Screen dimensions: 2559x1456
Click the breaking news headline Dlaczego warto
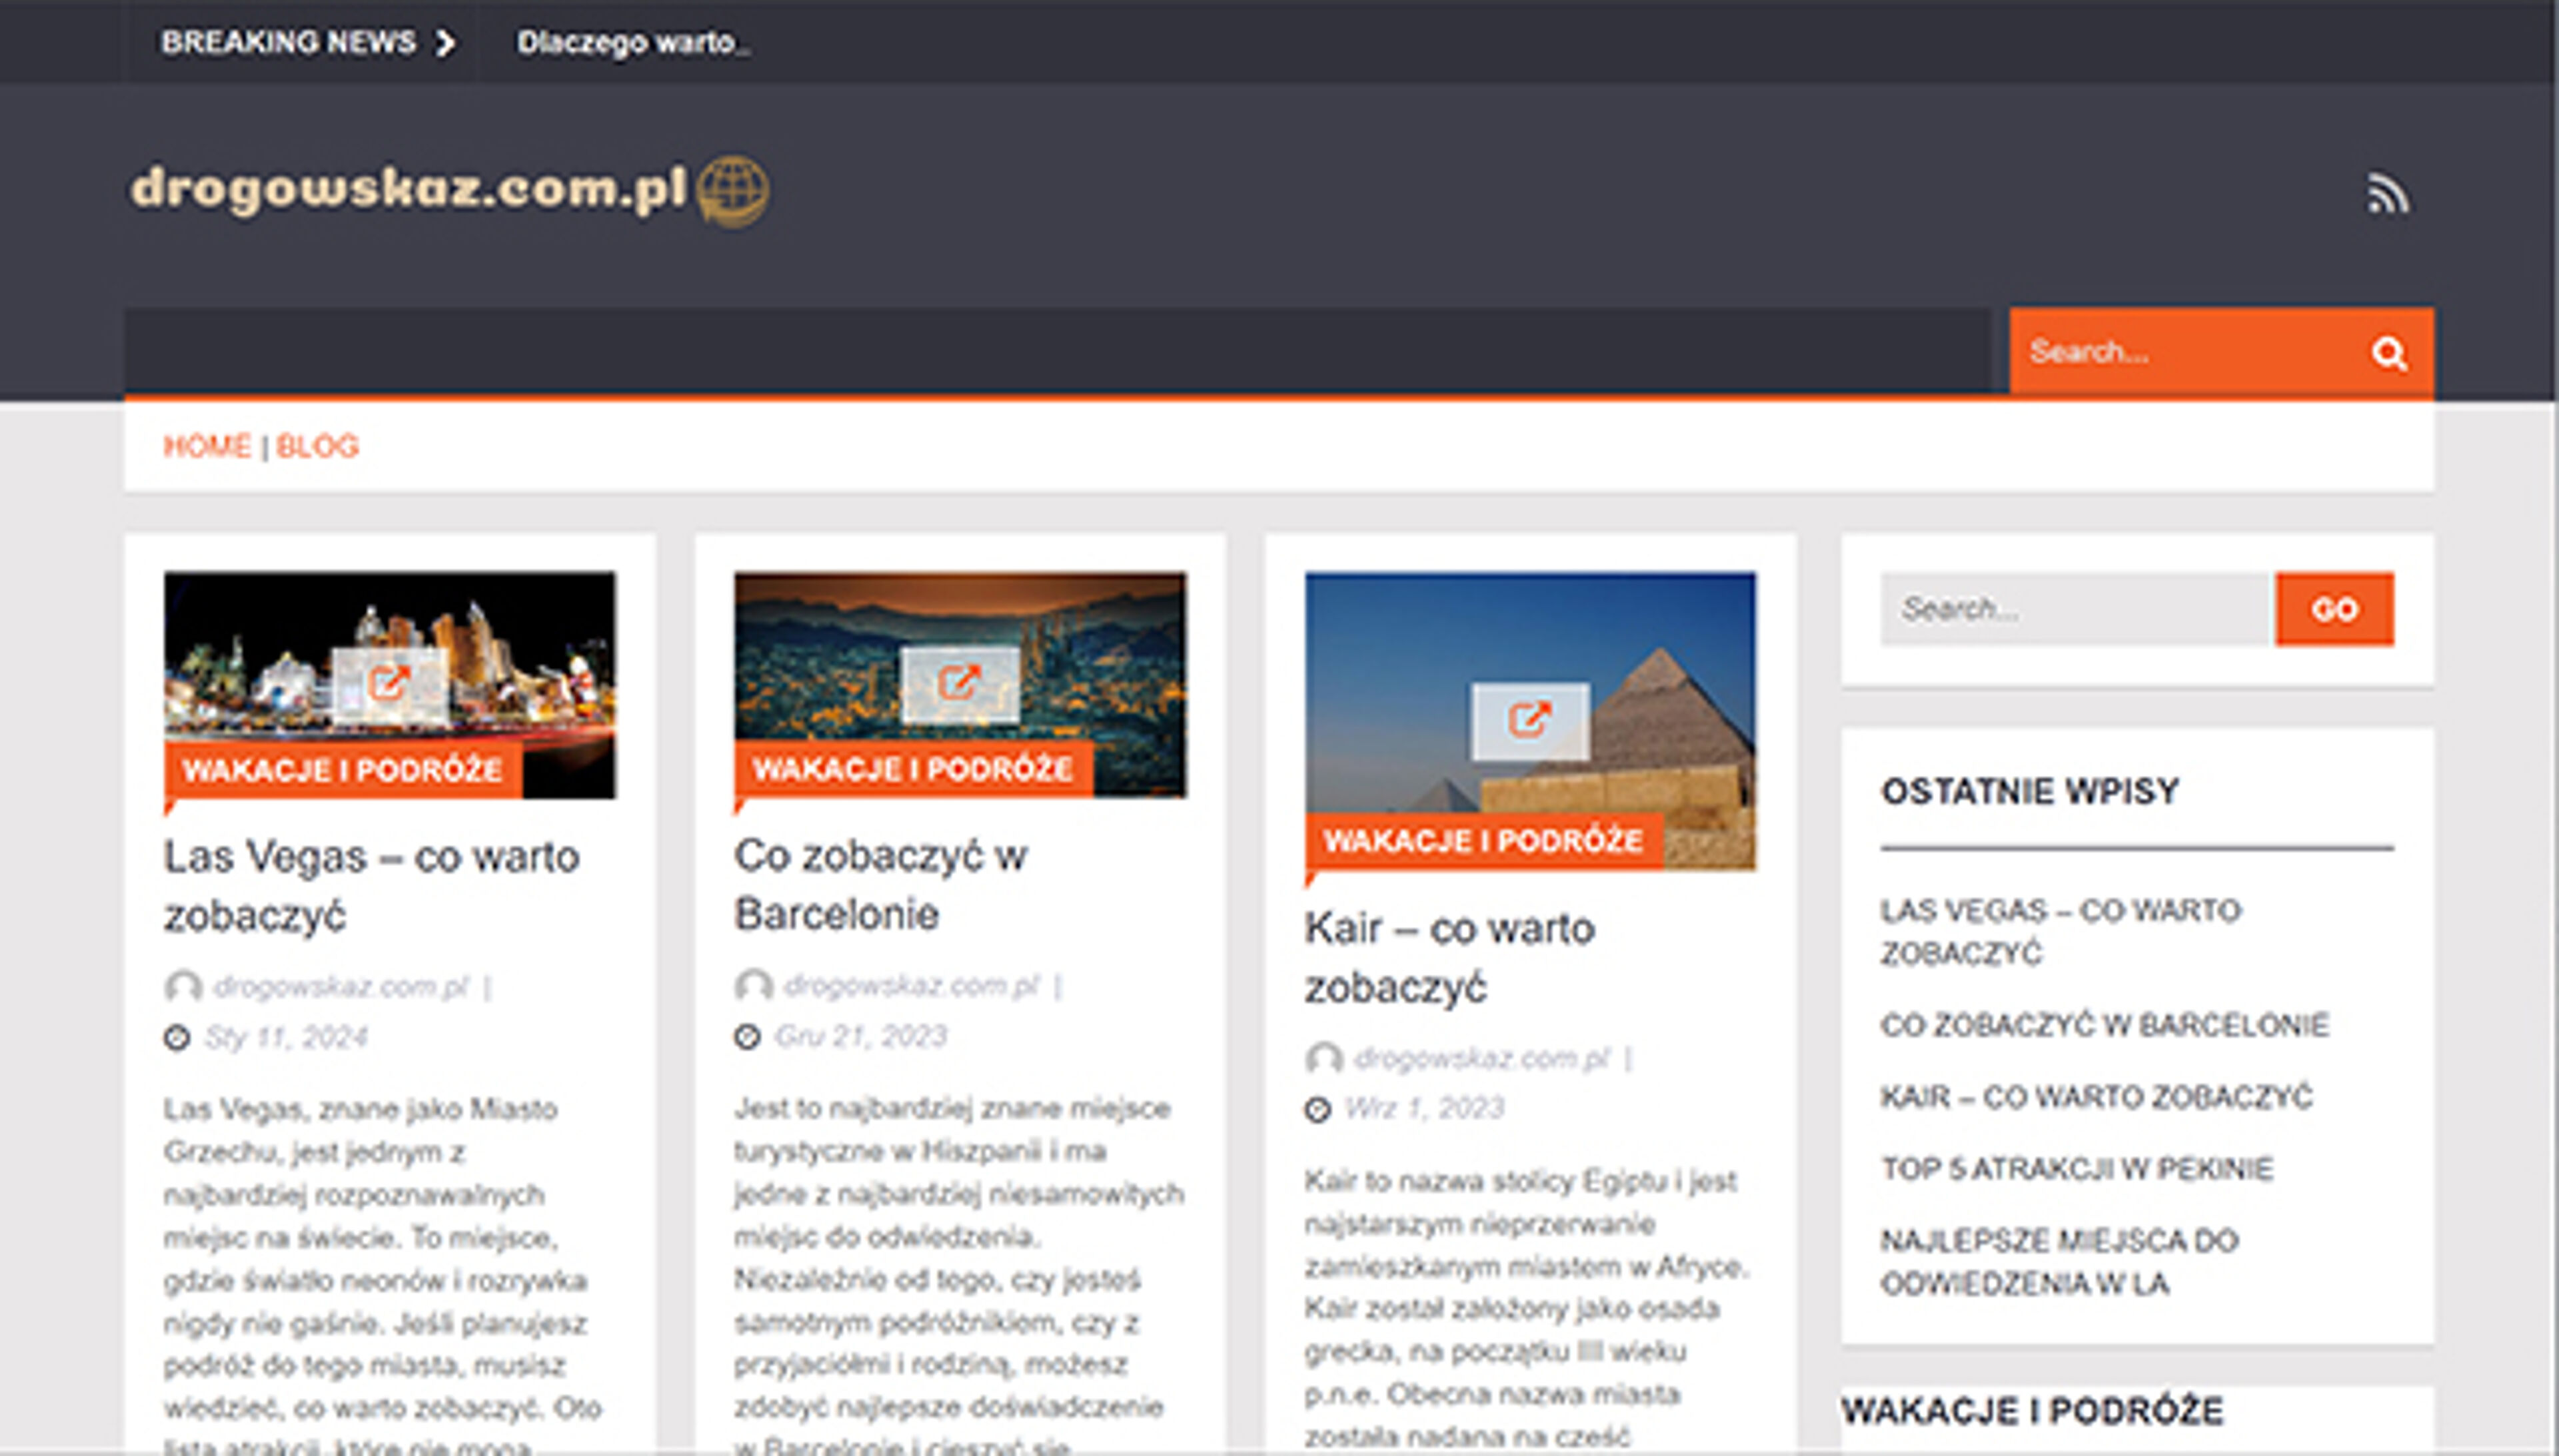pyautogui.click(x=632, y=43)
